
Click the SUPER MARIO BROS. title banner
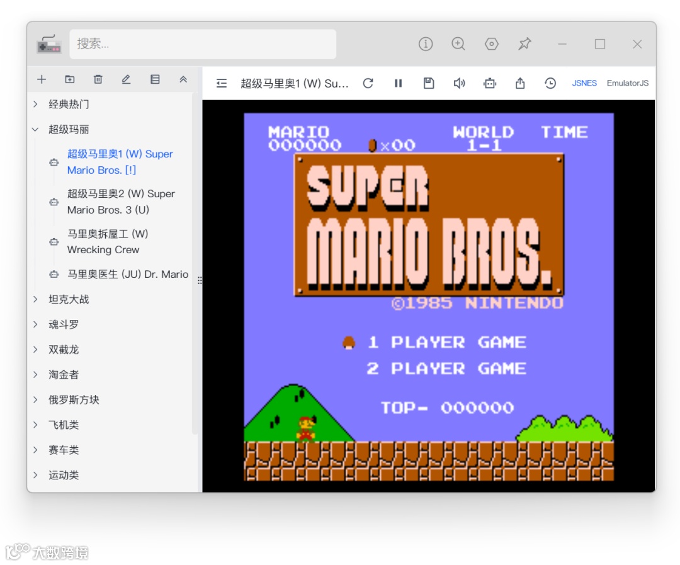(429, 225)
